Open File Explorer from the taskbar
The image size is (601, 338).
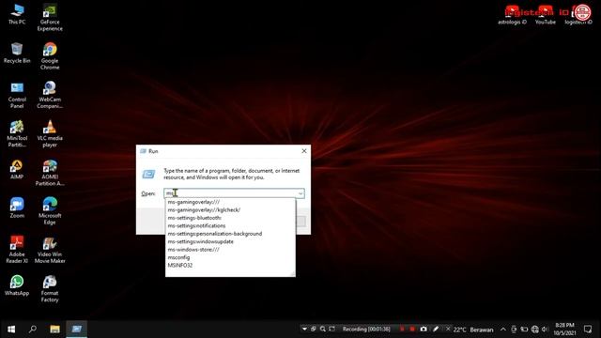54,329
